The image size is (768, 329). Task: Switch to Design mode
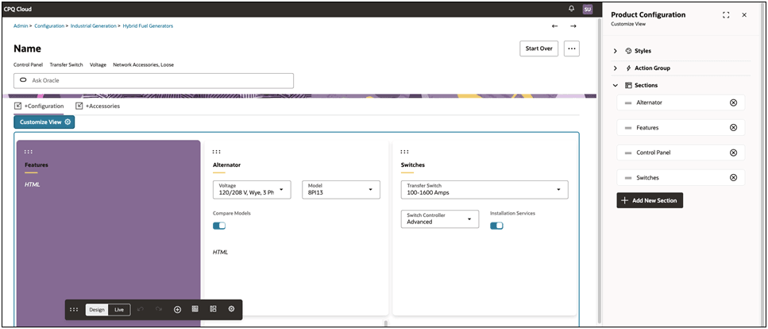click(97, 309)
